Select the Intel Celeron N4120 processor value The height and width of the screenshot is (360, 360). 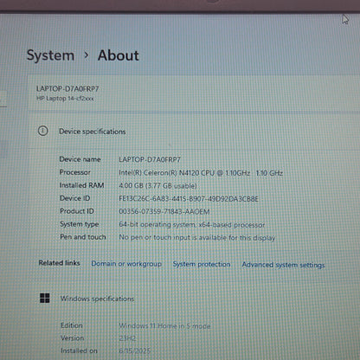[x=201, y=173]
